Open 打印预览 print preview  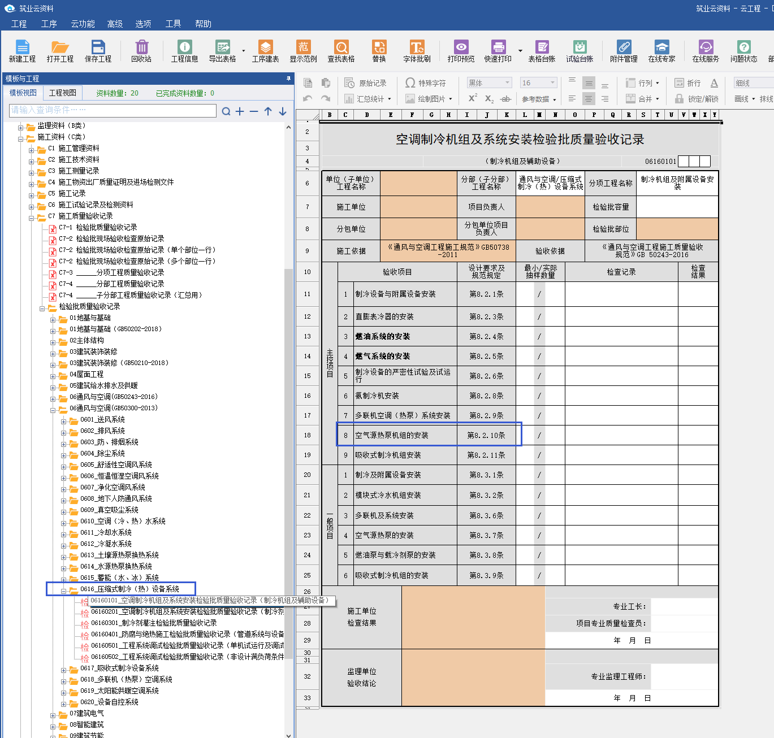461,51
